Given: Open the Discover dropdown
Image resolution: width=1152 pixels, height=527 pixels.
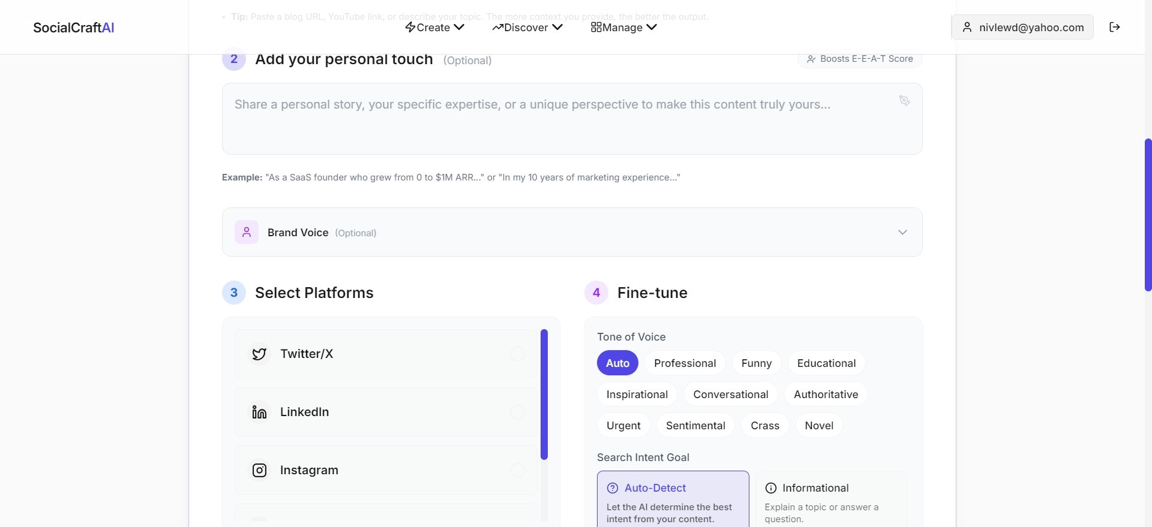Looking at the screenshot, I should coord(526,27).
